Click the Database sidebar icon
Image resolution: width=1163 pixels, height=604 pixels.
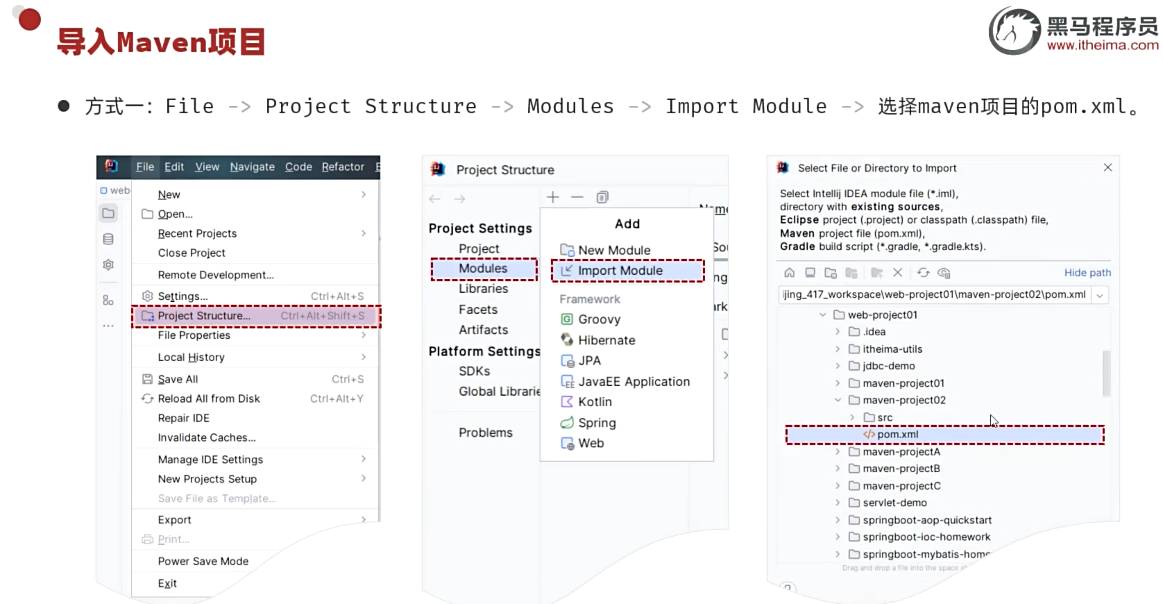click(x=108, y=239)
